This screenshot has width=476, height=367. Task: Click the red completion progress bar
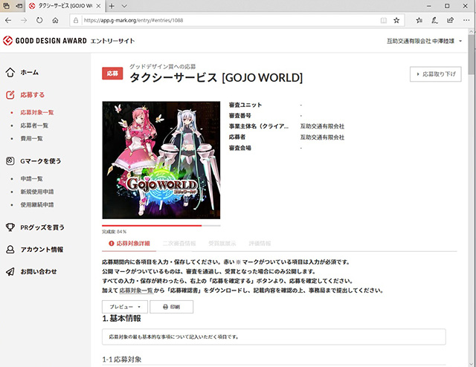click(x=152, y=224)
